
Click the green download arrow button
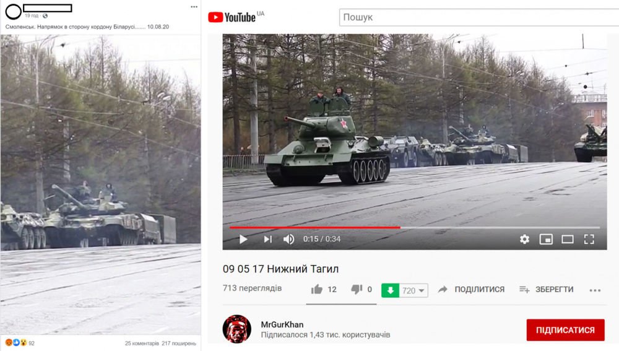pyautogui.click(x=390, y=290)
